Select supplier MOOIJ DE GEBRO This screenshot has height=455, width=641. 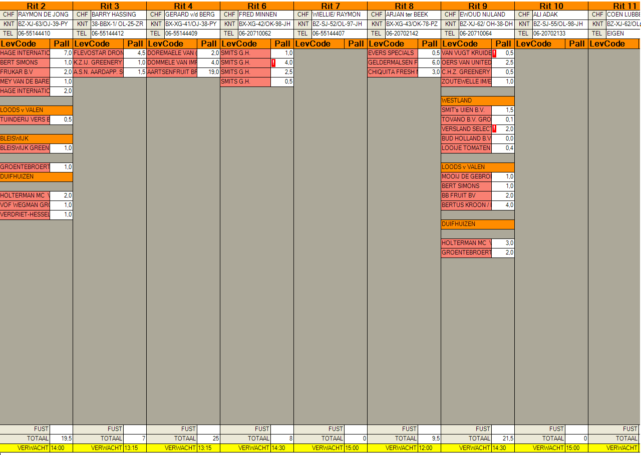tap(467, 177)
